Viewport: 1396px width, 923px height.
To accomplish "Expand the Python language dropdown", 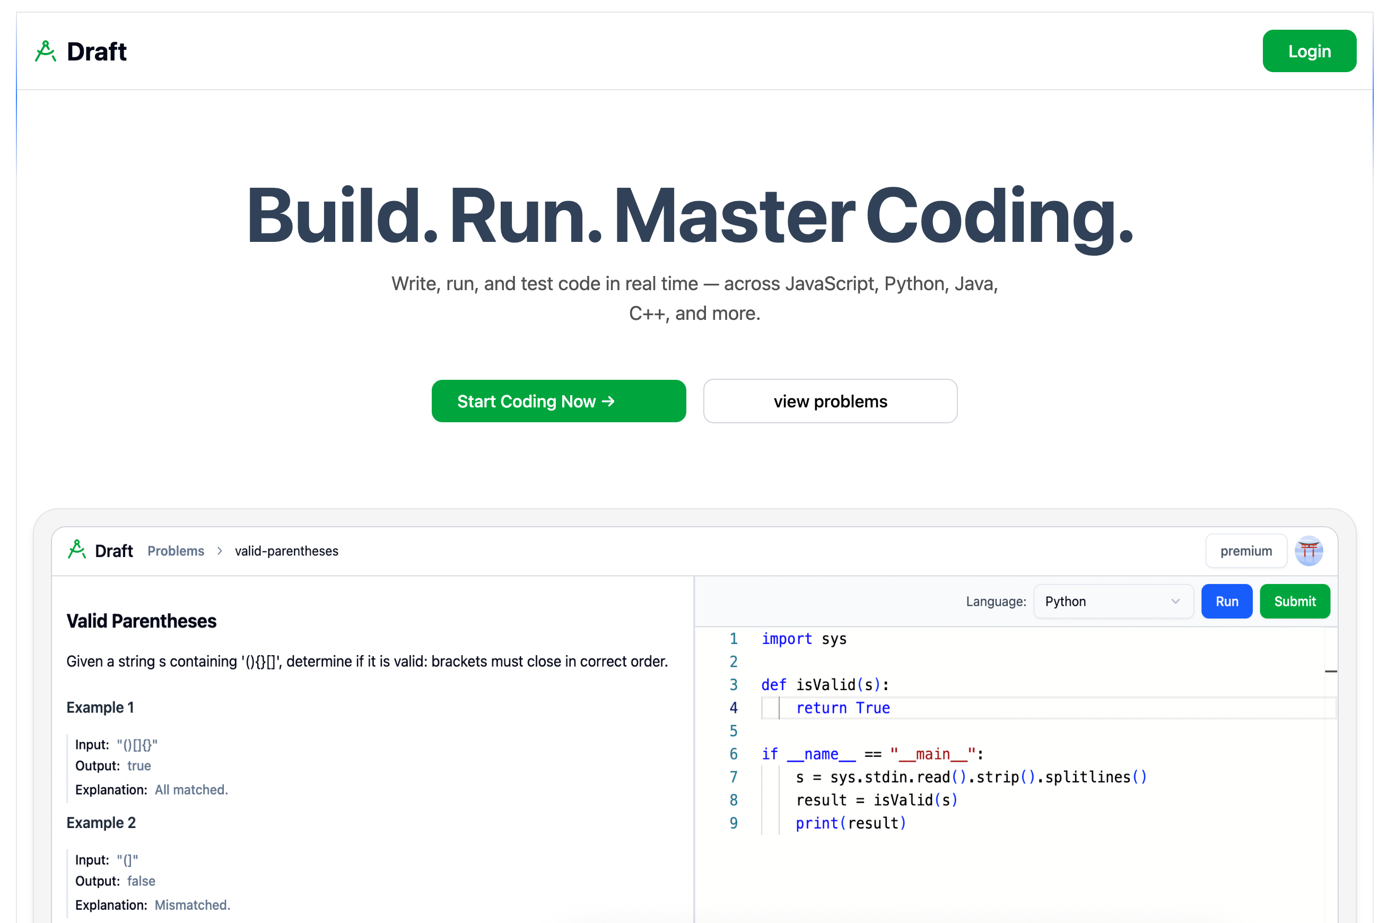I will (x=1112, y=602).
